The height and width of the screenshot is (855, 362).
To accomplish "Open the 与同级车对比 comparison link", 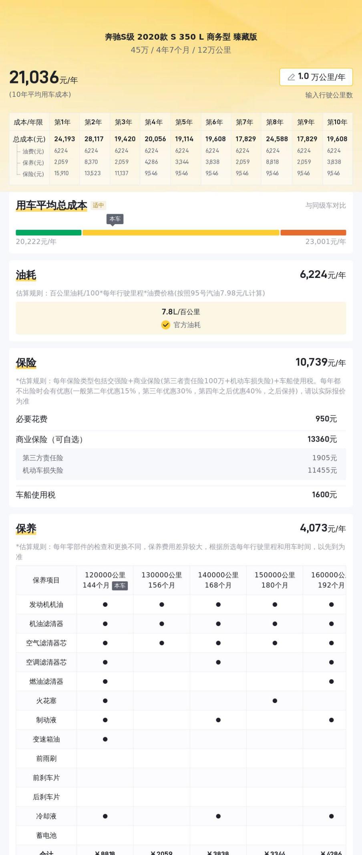I will (x=325, y=205).
